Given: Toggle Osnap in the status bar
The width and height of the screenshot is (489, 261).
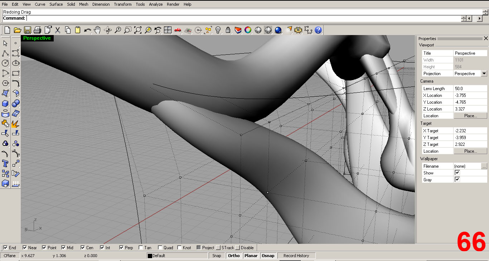Looking at the screenshot, I should (268, 256).
